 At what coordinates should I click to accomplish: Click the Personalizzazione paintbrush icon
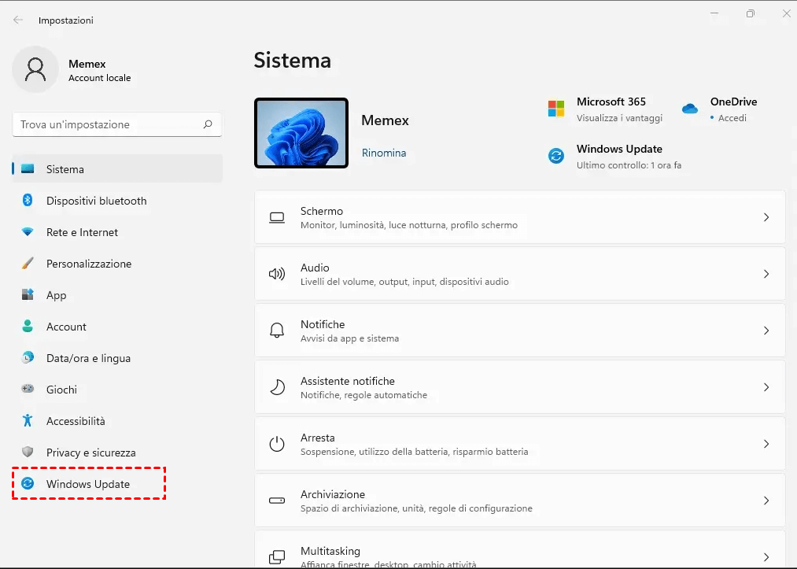click(28, 264)
